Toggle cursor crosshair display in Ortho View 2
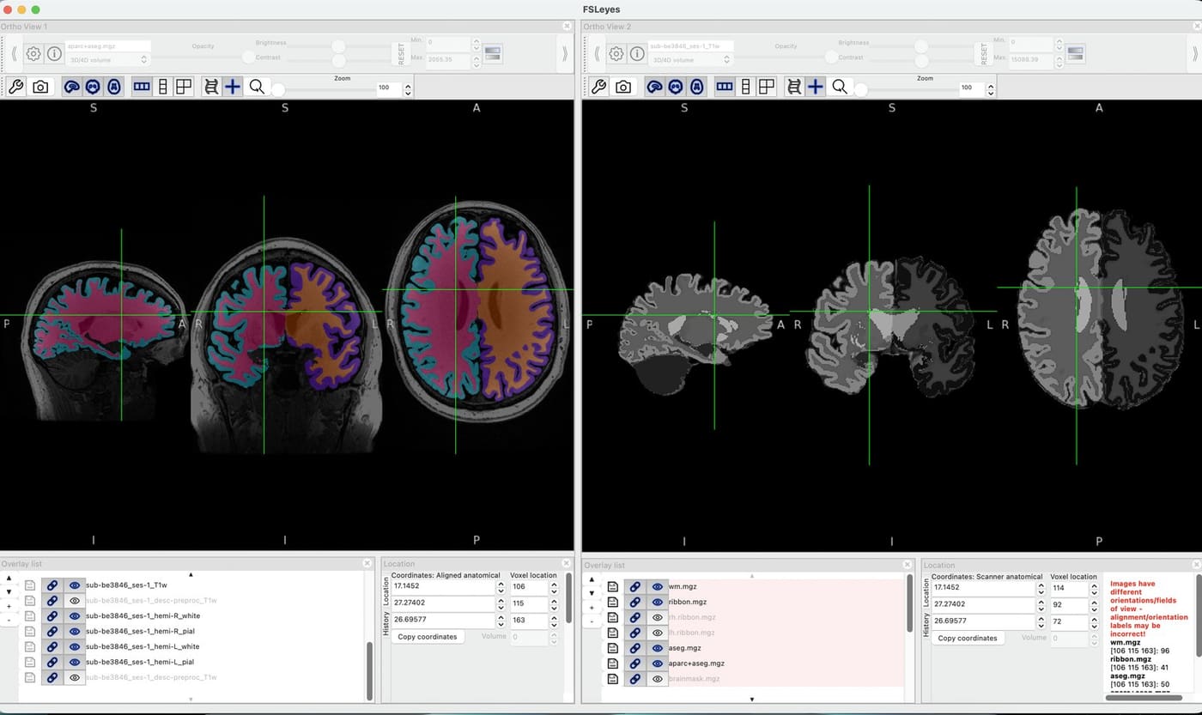This screenshot has width=1202, height=715. [x=816, y=87]
